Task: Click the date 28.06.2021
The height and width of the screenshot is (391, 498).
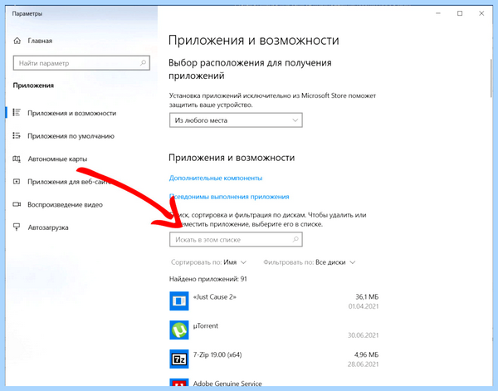Action: point(363,364)
